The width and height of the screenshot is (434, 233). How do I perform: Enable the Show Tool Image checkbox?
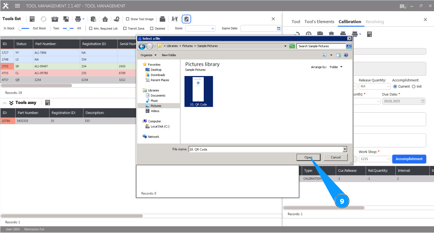pos(127,19)
